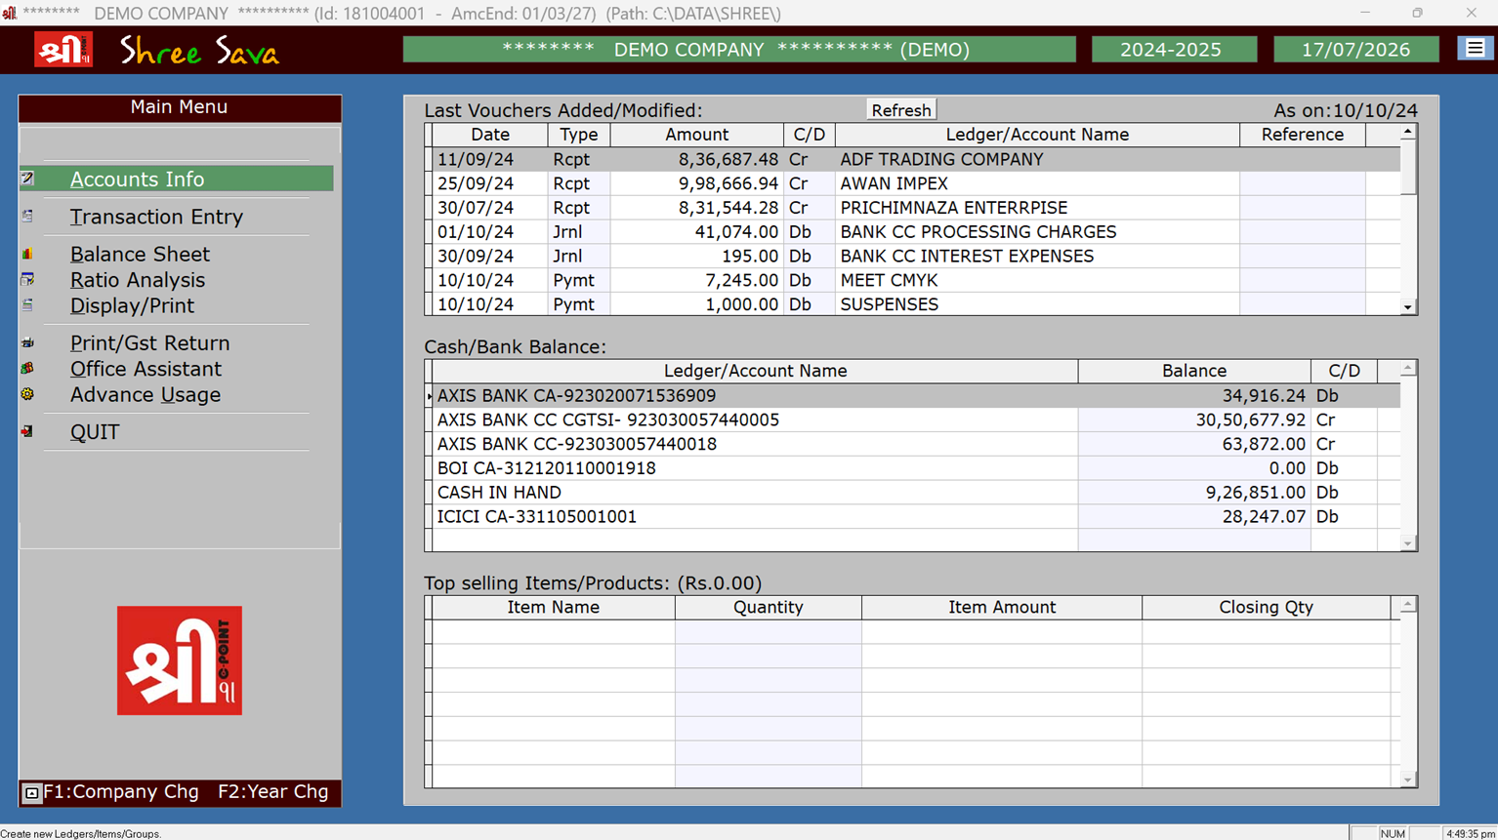Click up arrow of vouchers table scrollbar
This screenshot has height=840, width=1498.
coord(1407,132)
